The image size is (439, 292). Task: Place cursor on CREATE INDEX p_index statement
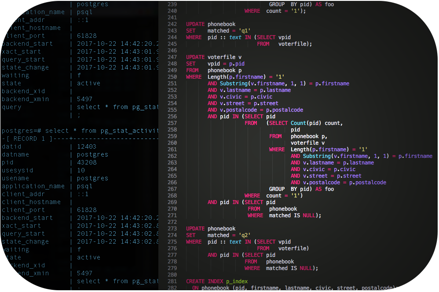point(217,281)
